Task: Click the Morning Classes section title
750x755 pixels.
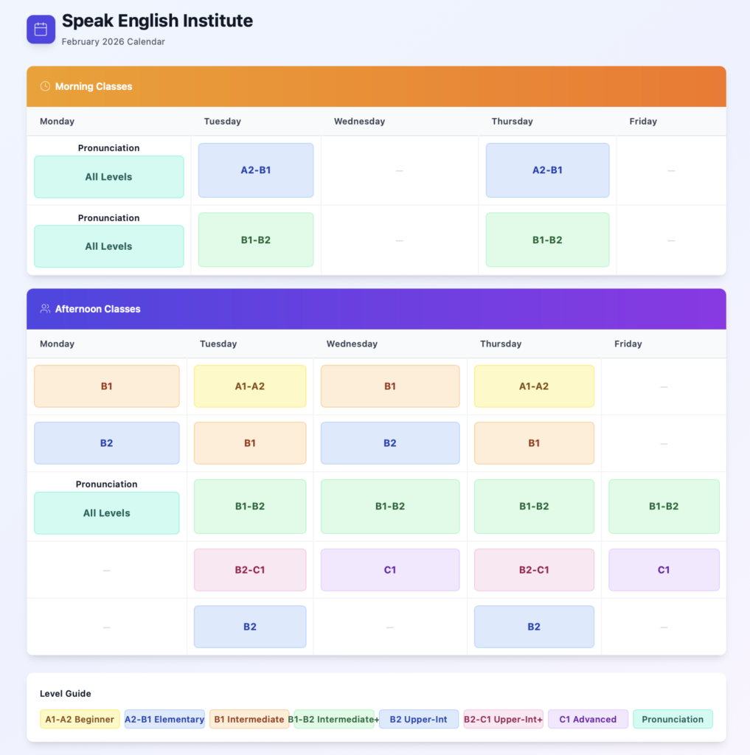Action: pyautogui.click(x=94, y=86)
